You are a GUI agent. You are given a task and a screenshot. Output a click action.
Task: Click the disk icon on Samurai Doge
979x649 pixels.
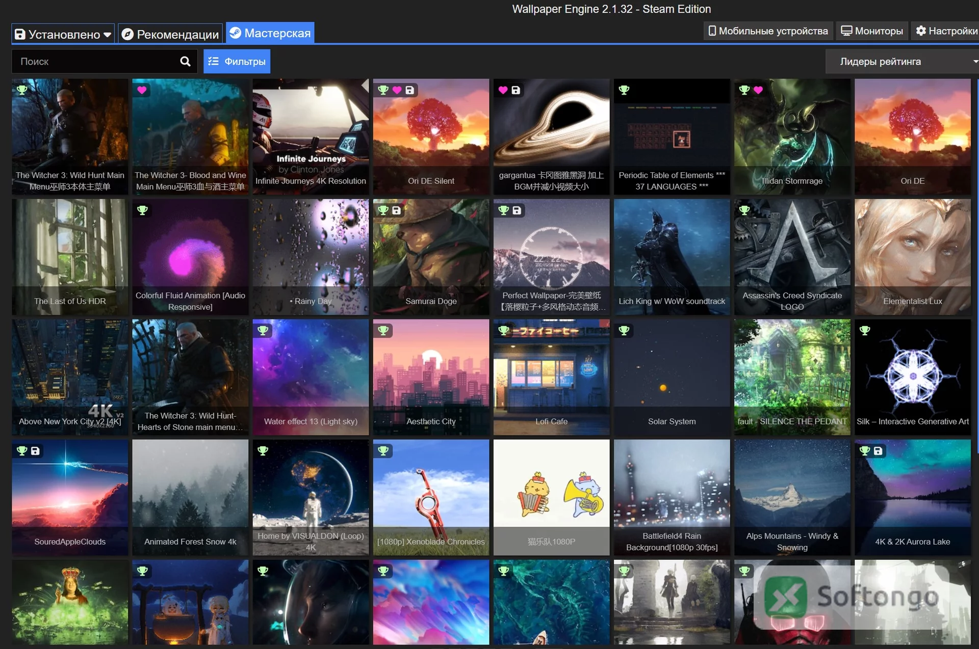tap(397, 210)
